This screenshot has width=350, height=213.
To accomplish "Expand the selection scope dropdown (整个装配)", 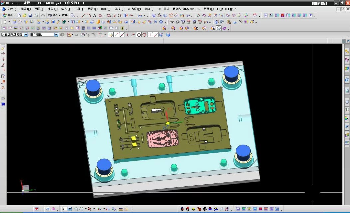I will click(56, 35).
